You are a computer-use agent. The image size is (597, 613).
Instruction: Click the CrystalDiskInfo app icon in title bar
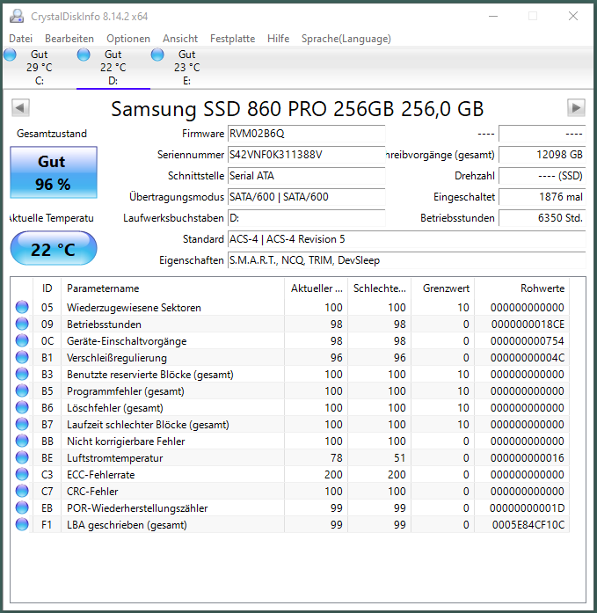pyautogui.click(x=17, y=16)
